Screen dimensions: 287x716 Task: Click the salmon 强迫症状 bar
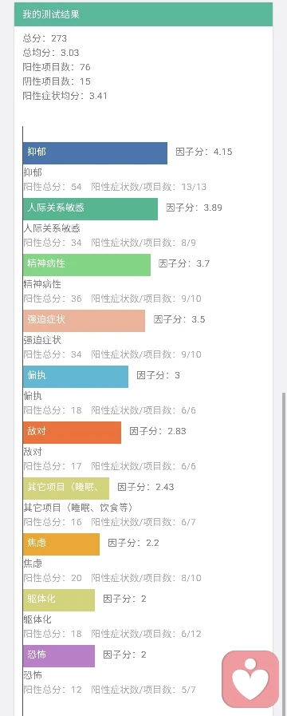click(x=84, y=321)
